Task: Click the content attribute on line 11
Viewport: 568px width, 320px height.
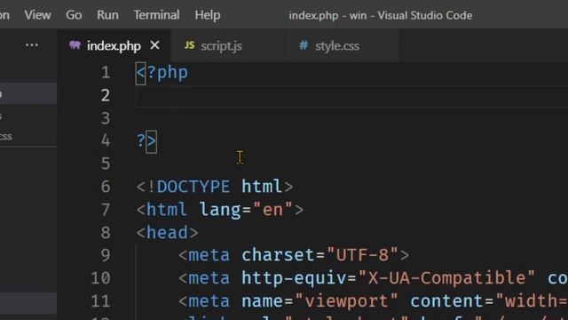Action: [x=447, y=301]
